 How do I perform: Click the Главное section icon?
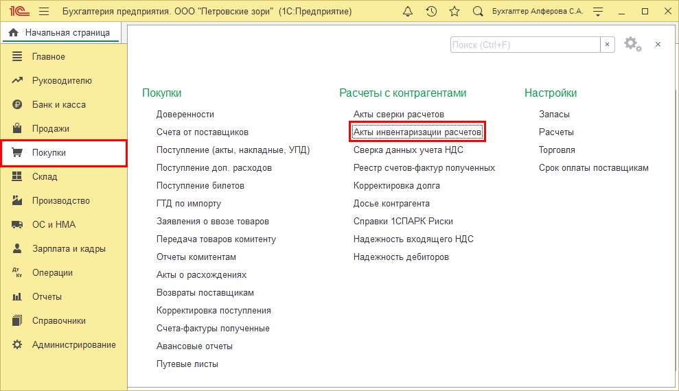click(17, 57)
